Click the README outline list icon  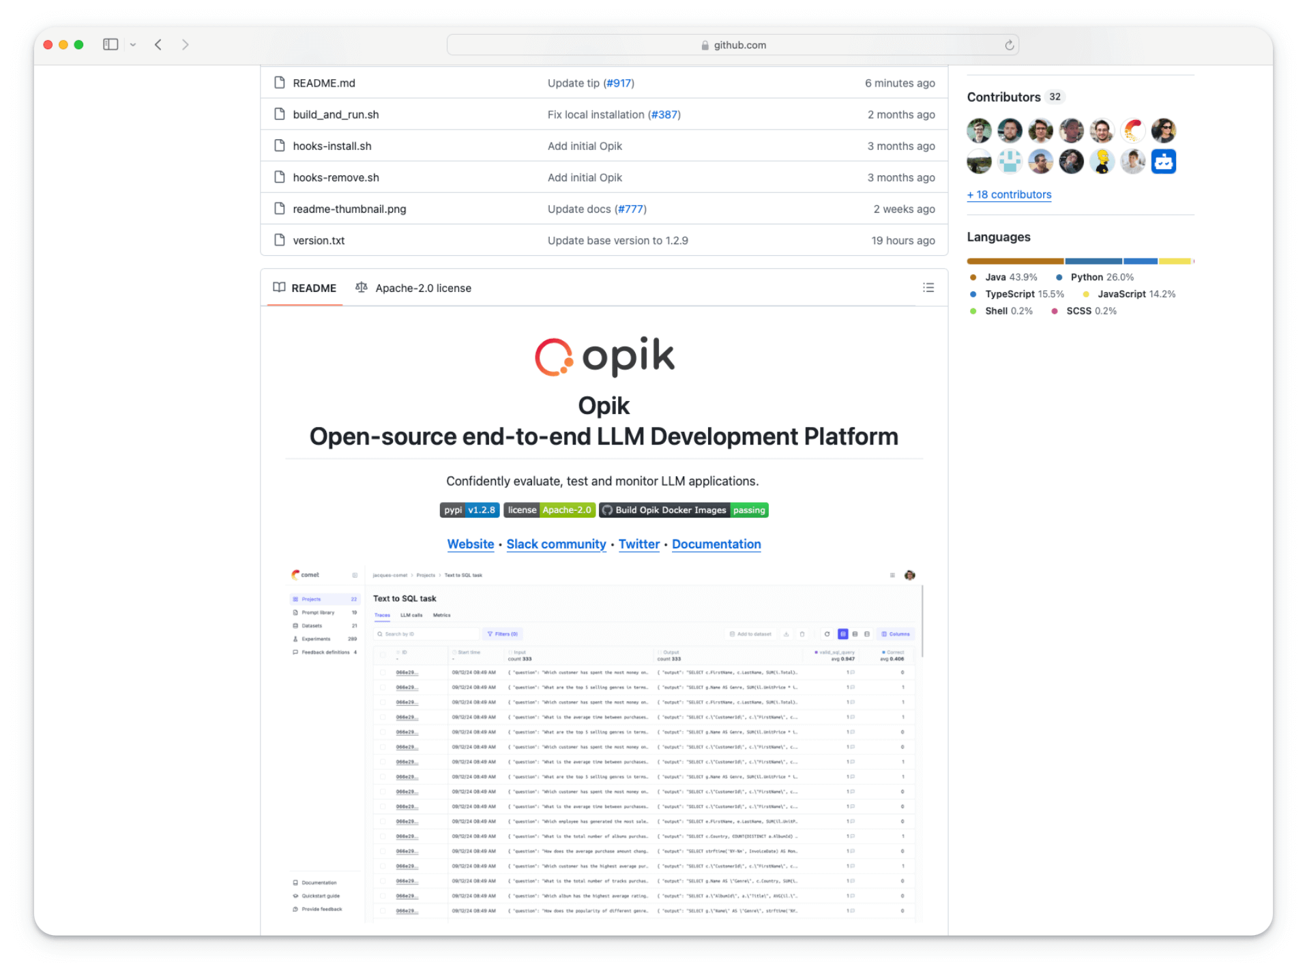click(928, 288)
